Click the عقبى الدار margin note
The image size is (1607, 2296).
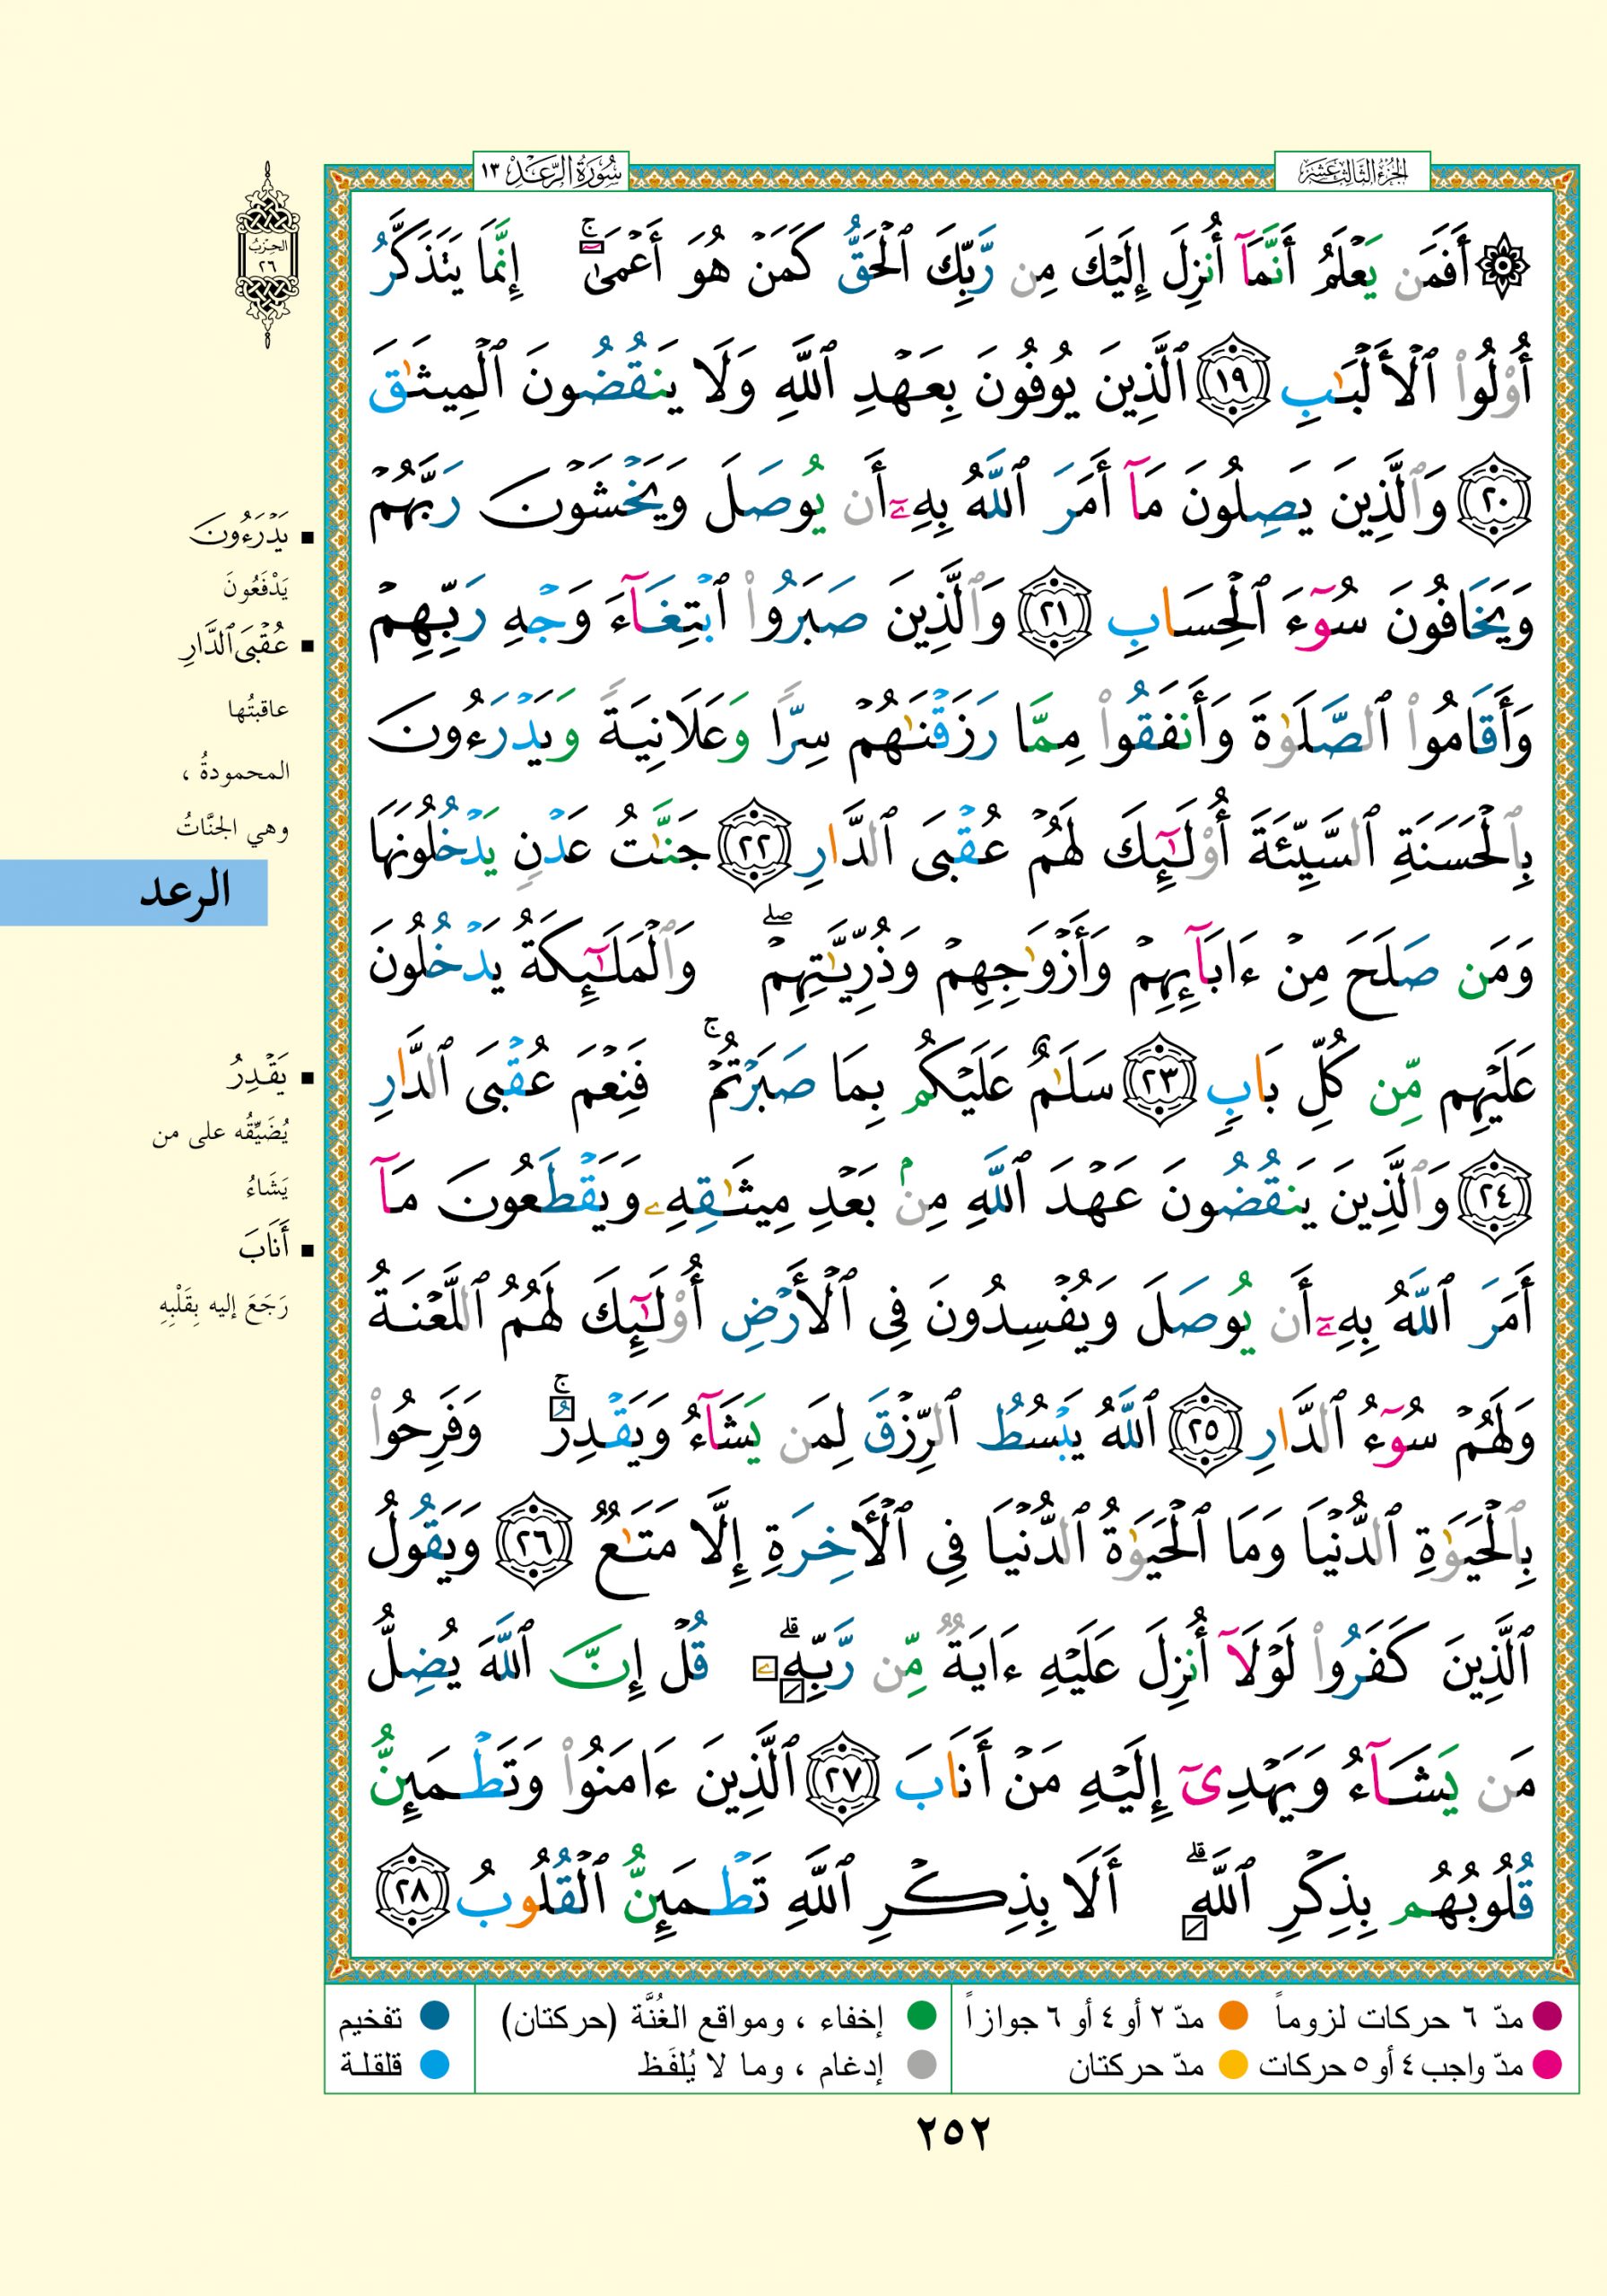click(x=234, y=646)
